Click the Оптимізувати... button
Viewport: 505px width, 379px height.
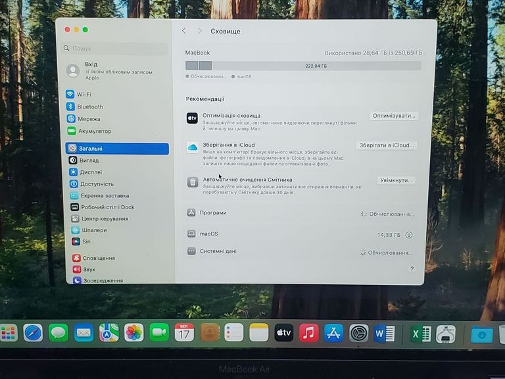394,116
